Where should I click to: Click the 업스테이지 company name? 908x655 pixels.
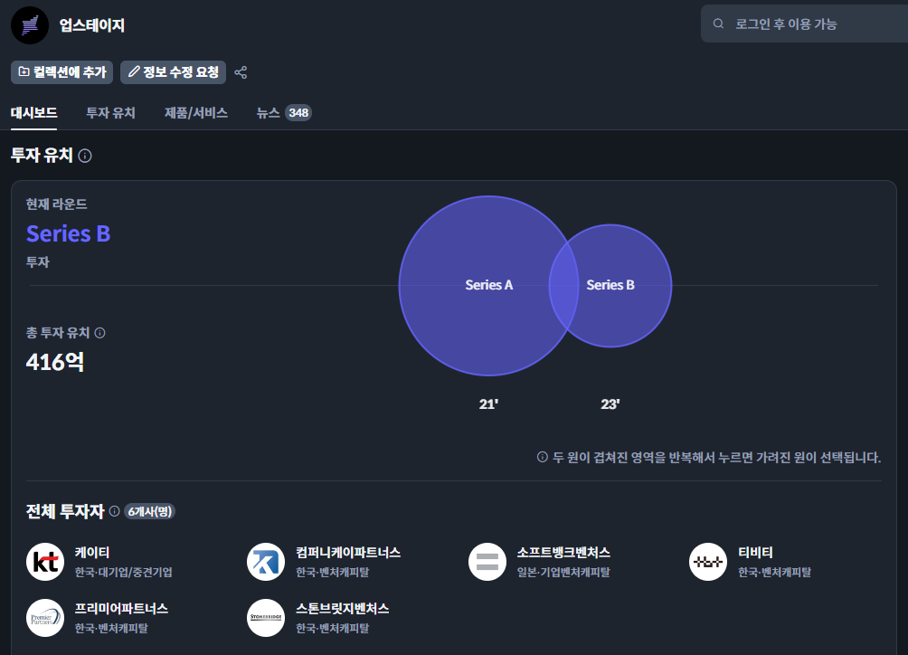click(x=92, y=25)
